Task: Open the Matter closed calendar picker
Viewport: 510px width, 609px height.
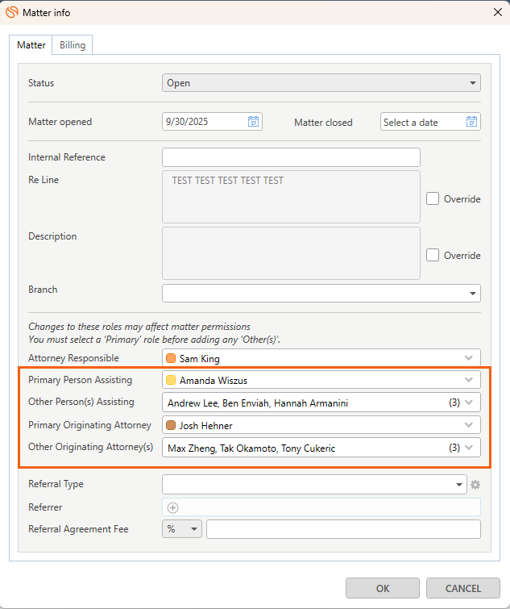Action: (471, 122)
